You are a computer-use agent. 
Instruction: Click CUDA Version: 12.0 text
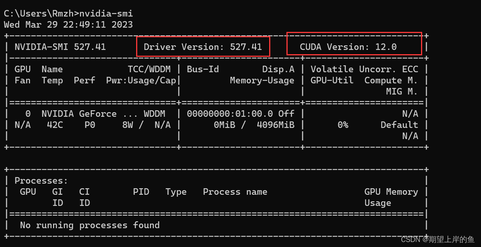click(348, 47)
